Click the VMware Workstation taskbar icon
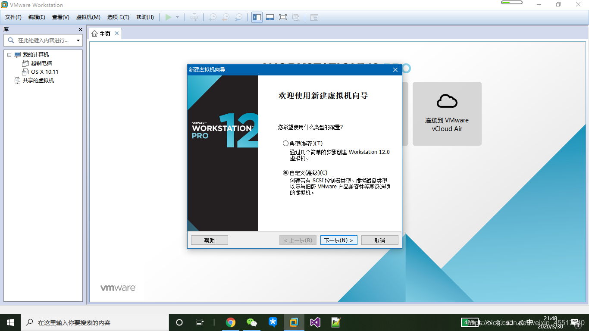Image resolution: width=589 pixels, height=331 pixels. click(294, 322)
